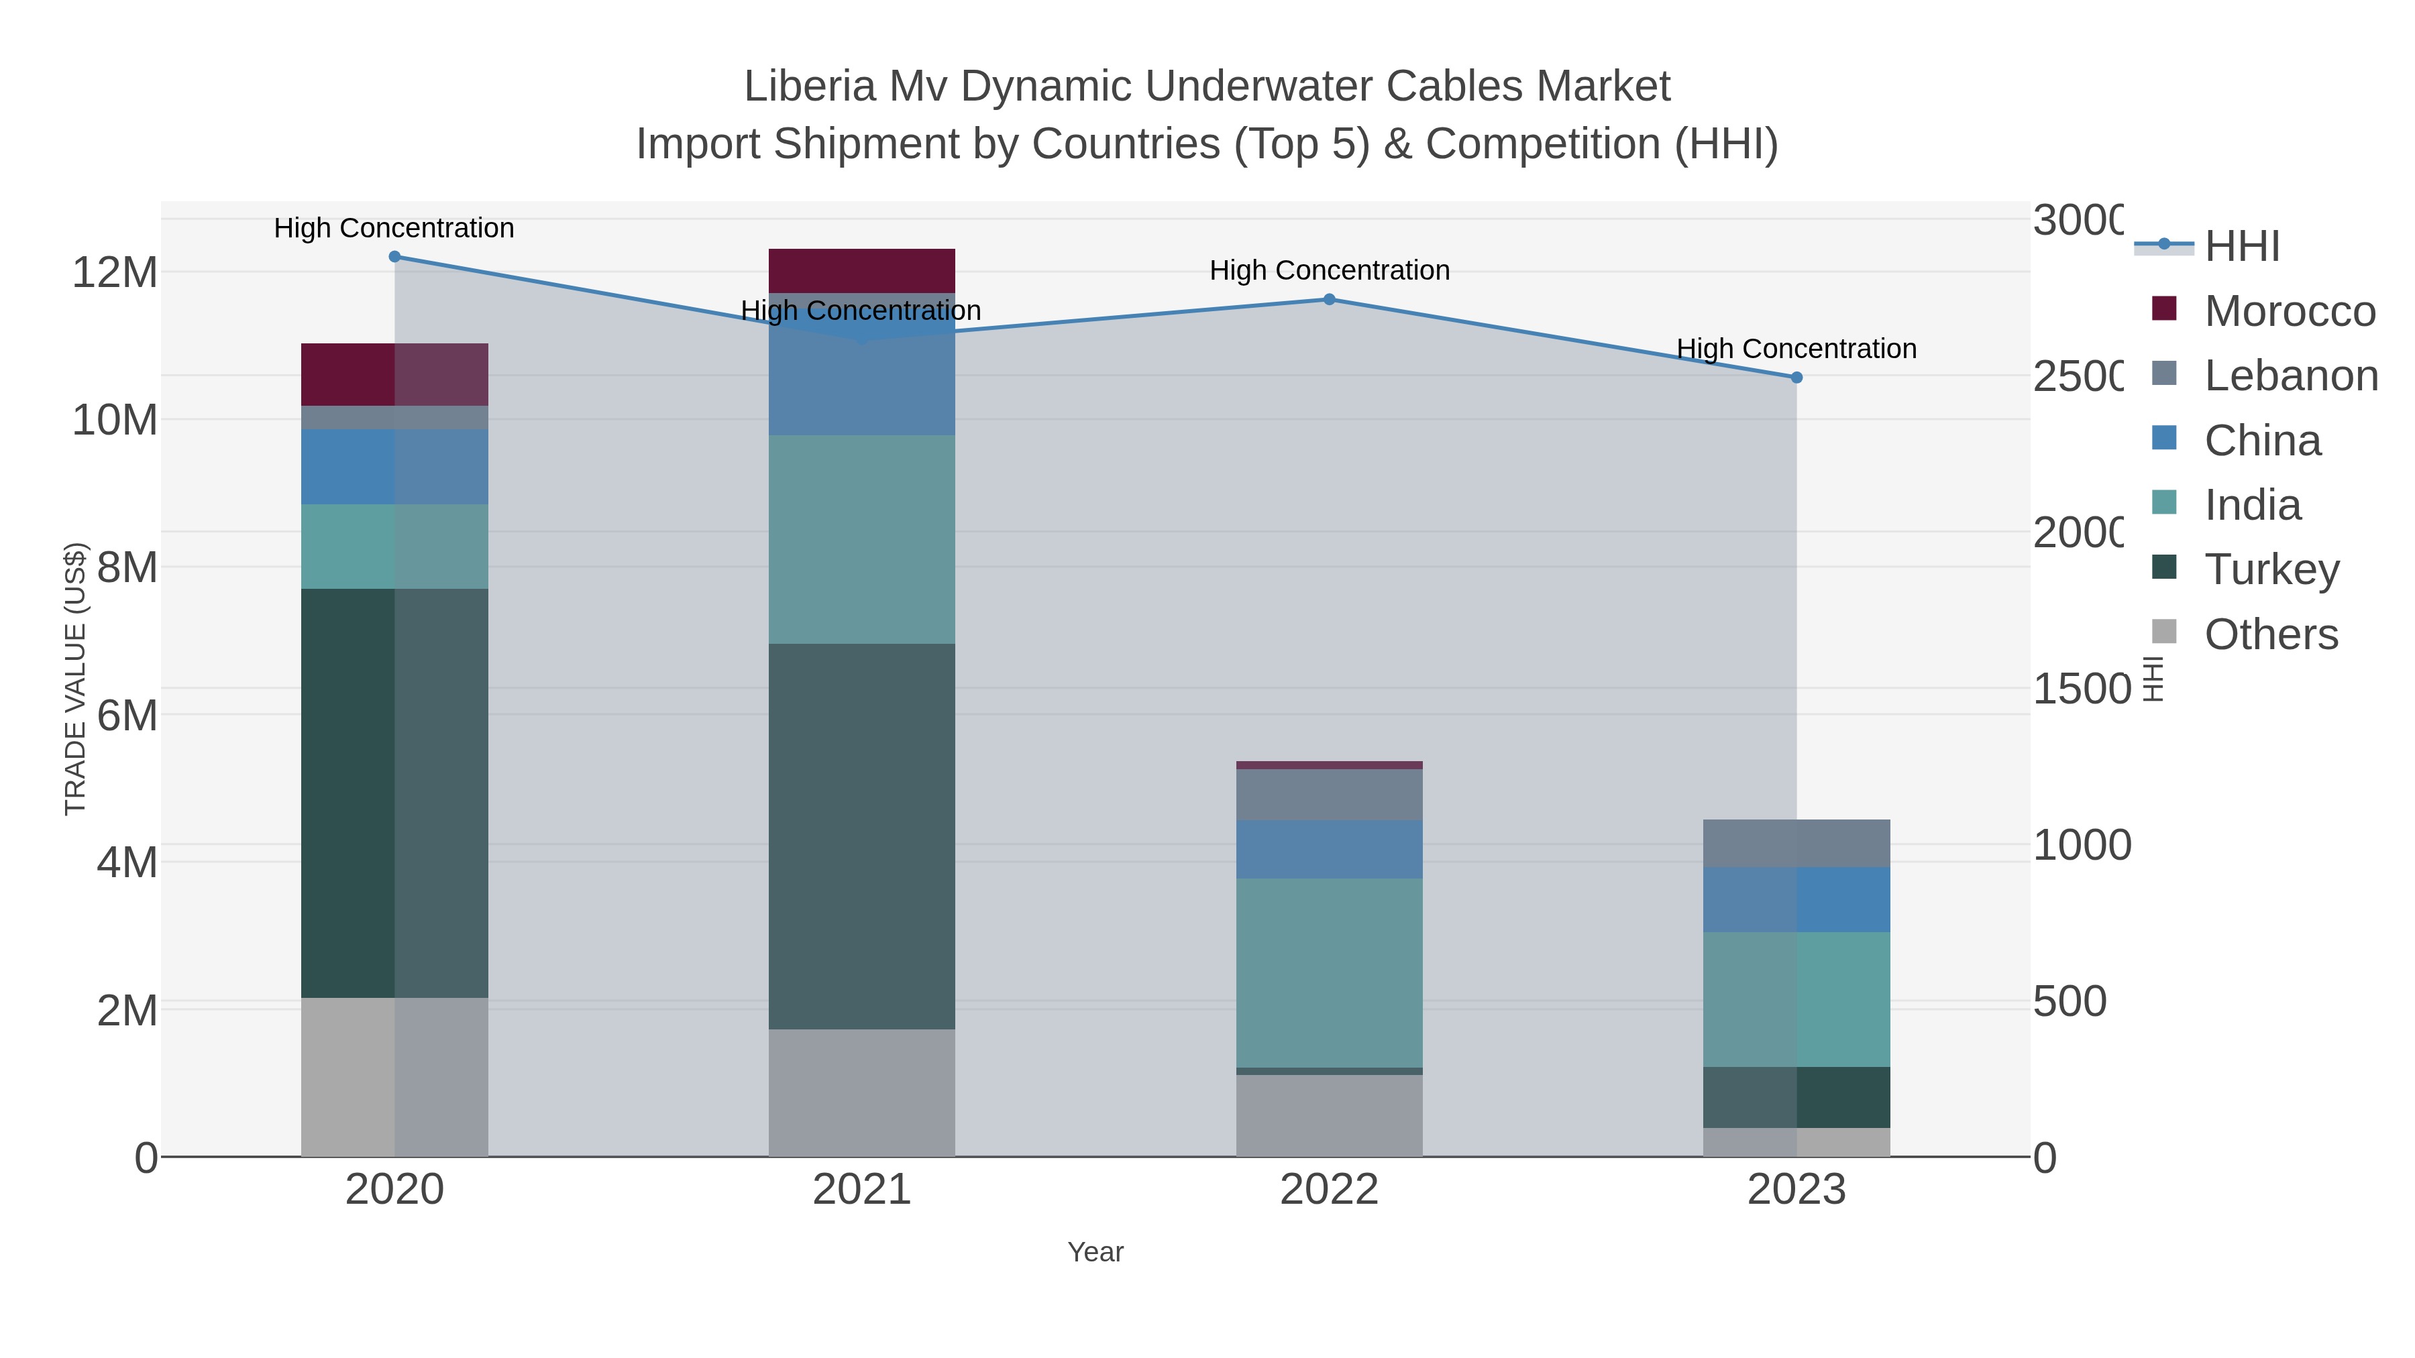Viewport: 2415px width, 1358px height.
Task: Click the Others color swatch in legend
Action: (2163, 632)
